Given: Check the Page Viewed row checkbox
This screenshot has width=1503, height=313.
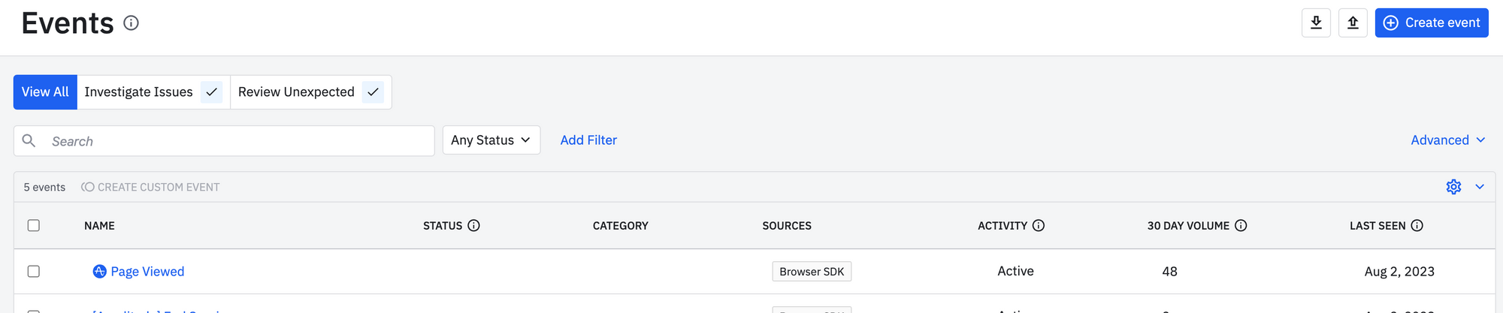Looking at the screenshot, I should (34, 271).
